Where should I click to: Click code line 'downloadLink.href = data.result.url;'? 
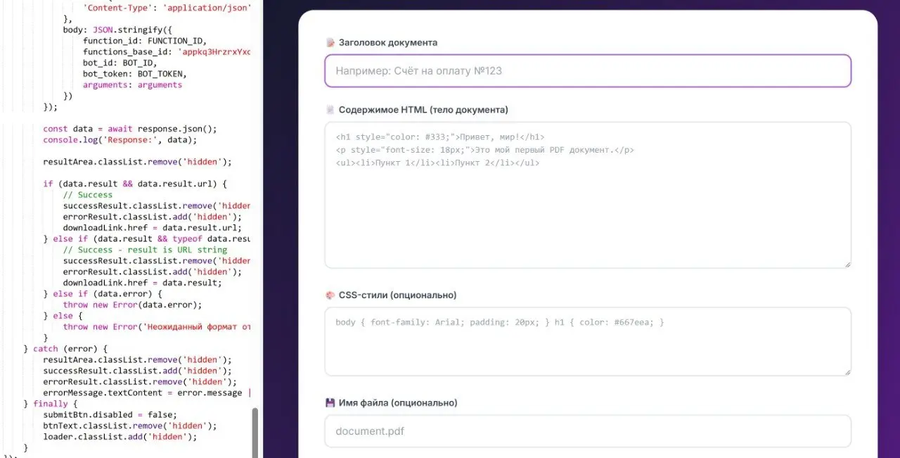153,228
